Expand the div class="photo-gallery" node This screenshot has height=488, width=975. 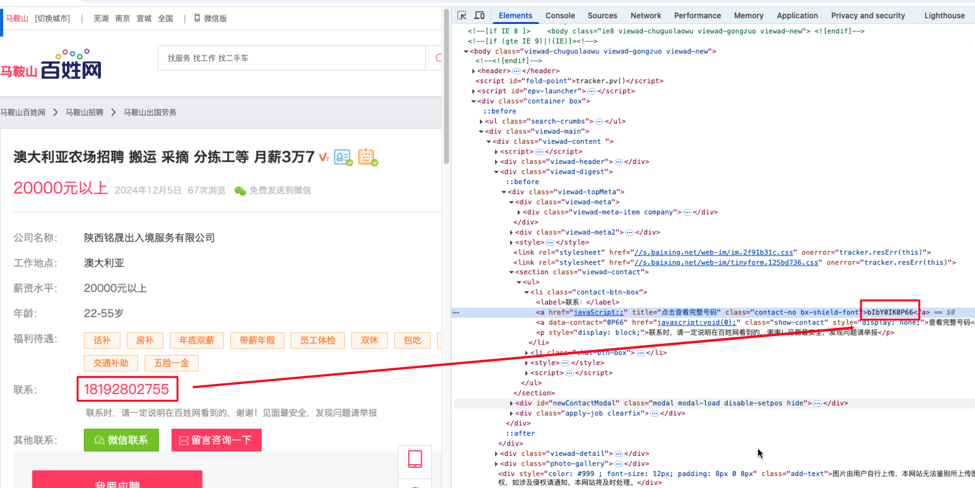pyautogui.click(x=496, y=464)
